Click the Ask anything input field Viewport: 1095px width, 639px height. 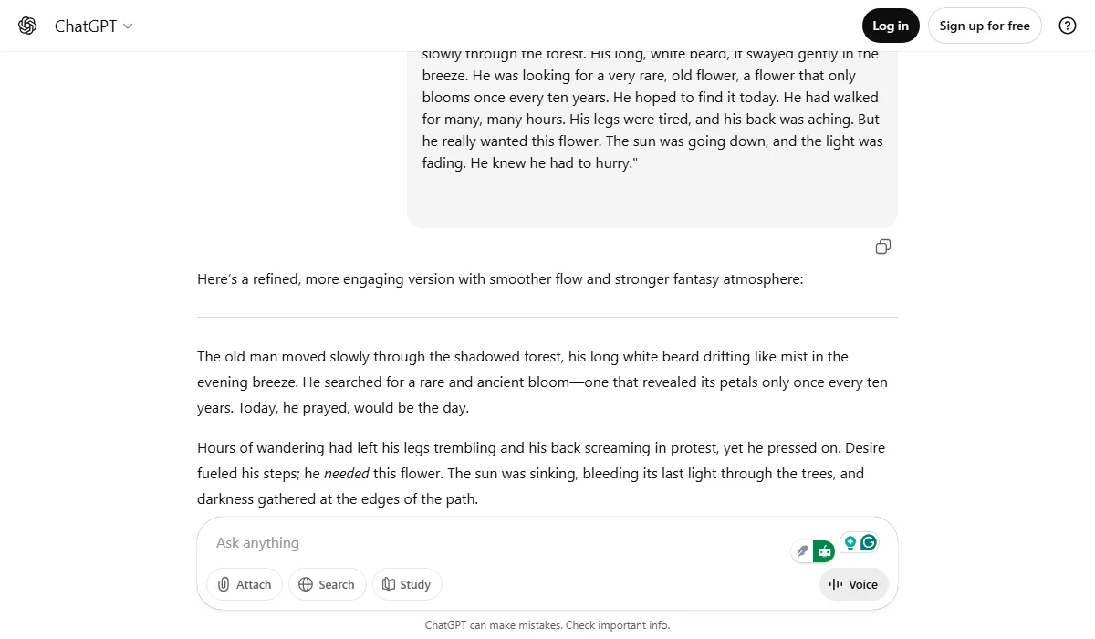click(456, 542)
